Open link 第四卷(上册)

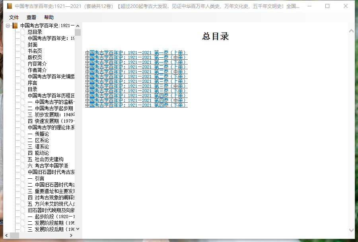pyautogui.click(x=136, y=96)
